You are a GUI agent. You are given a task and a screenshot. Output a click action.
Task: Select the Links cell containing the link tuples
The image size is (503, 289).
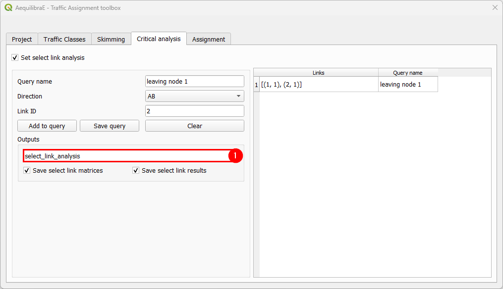tap(317, 84)
